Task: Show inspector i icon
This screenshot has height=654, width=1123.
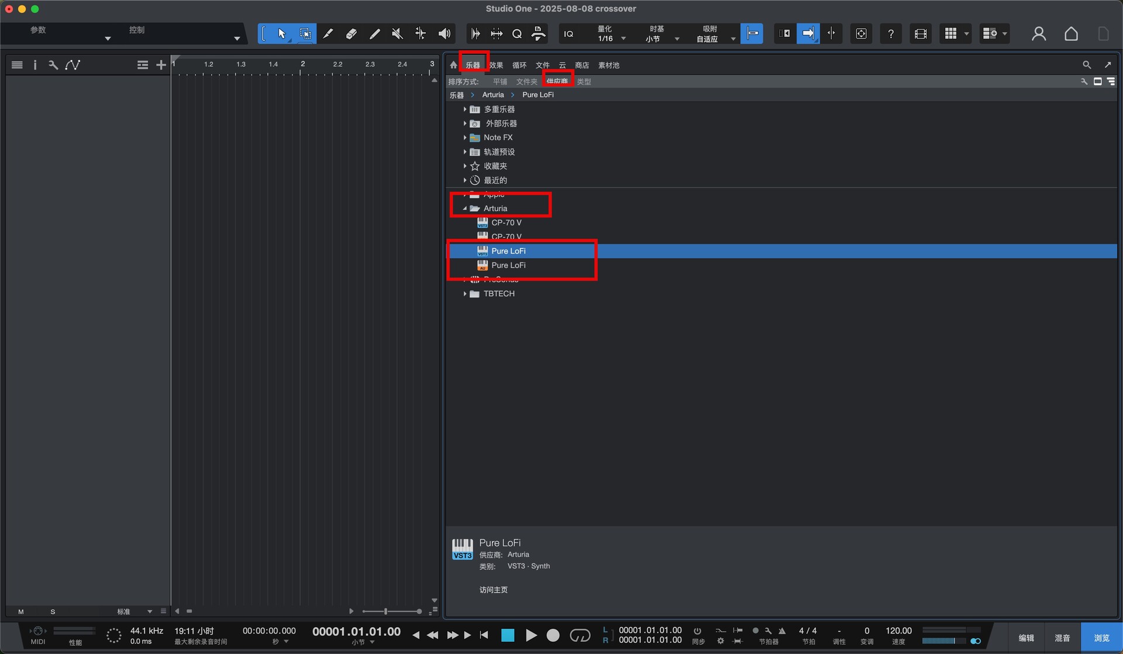Action: tap(35, 65)
